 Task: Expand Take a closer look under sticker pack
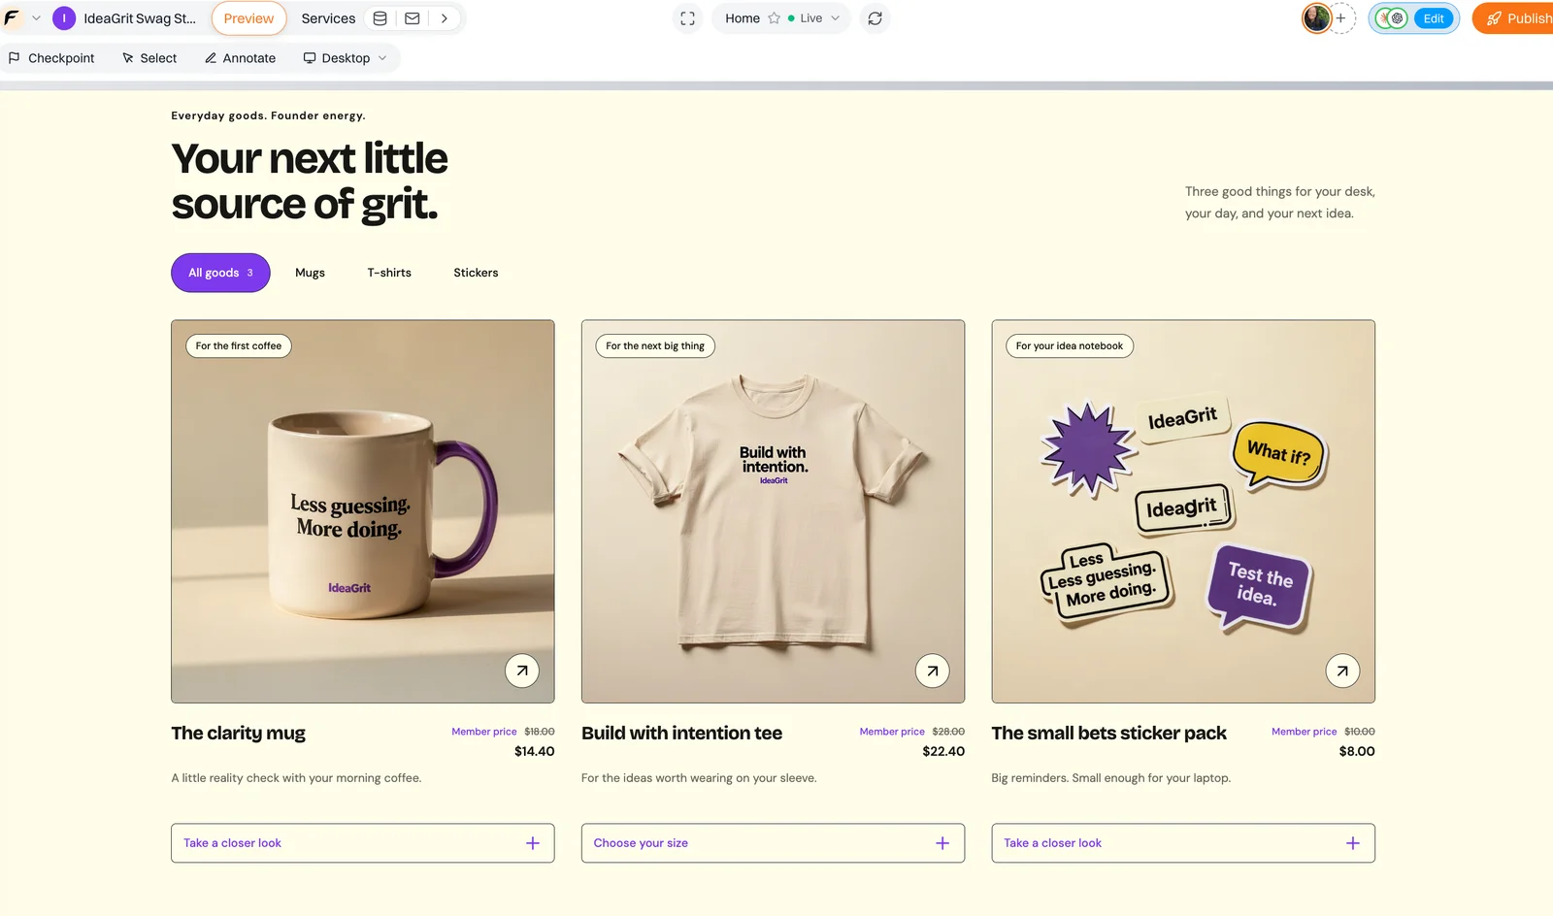point(1183,843)
